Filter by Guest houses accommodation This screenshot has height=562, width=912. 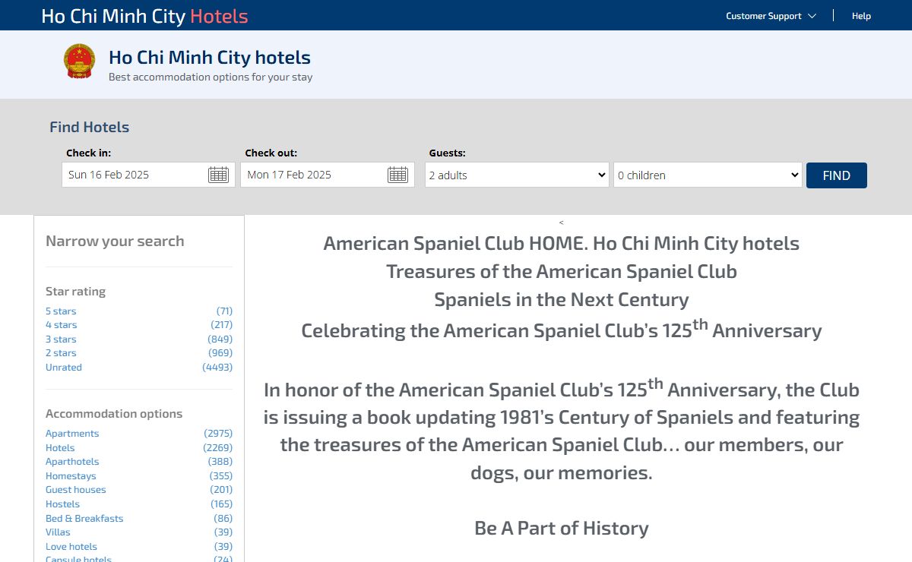(76, 490)
